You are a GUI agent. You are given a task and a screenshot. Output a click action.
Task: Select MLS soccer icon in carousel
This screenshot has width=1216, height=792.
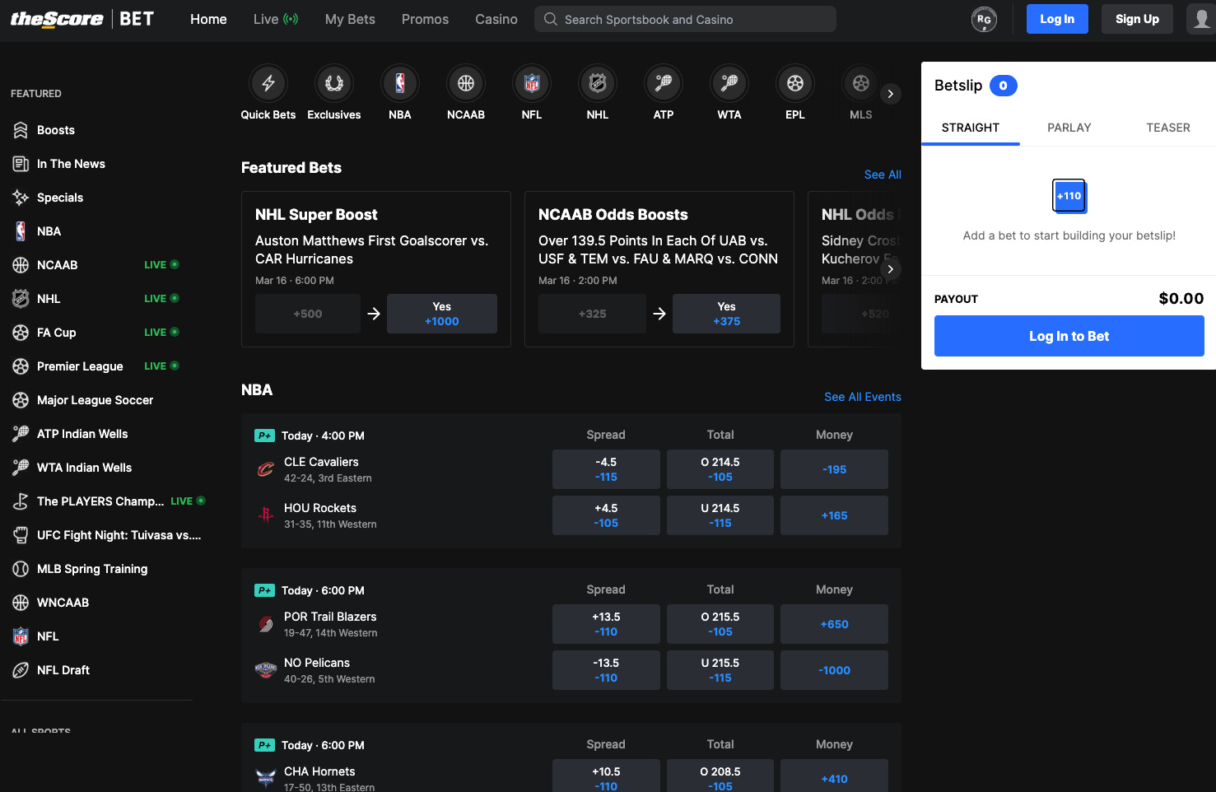point(861,83)
